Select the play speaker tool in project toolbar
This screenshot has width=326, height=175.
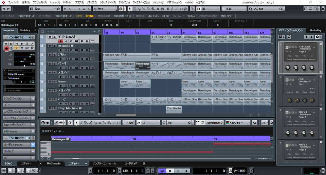pyautogui.click(x=181, y=9)
